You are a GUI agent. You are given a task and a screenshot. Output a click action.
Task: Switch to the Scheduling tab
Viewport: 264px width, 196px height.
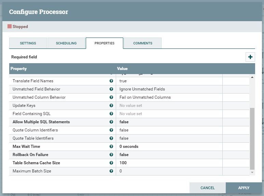tap(66, 43)
